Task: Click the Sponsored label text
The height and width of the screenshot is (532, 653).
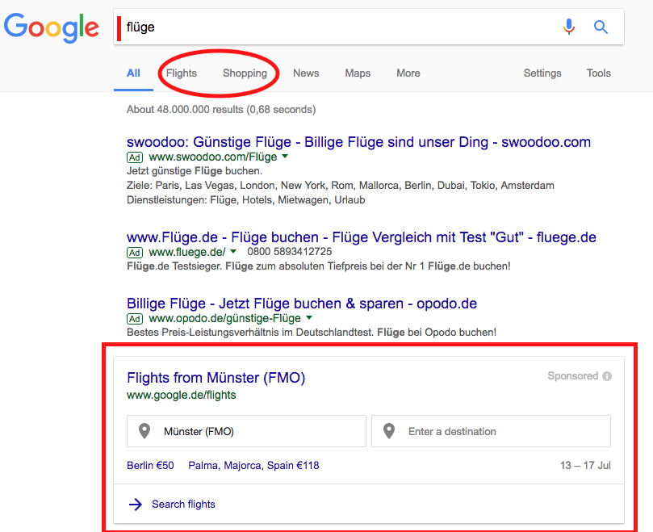Action: pos(572,376)
